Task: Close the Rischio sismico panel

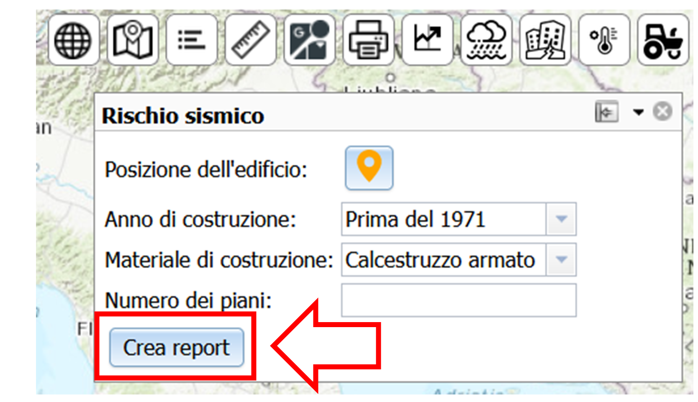Action: click(662, 112)
